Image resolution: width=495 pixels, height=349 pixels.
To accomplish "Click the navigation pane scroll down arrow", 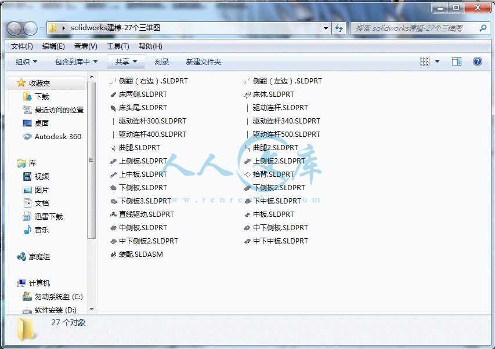I will click(92, 310).
